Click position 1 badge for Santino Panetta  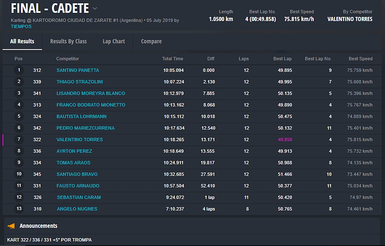19,70
